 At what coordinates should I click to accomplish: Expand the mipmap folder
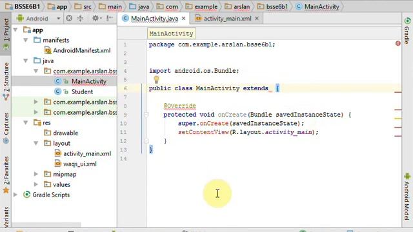click(36, 174)
